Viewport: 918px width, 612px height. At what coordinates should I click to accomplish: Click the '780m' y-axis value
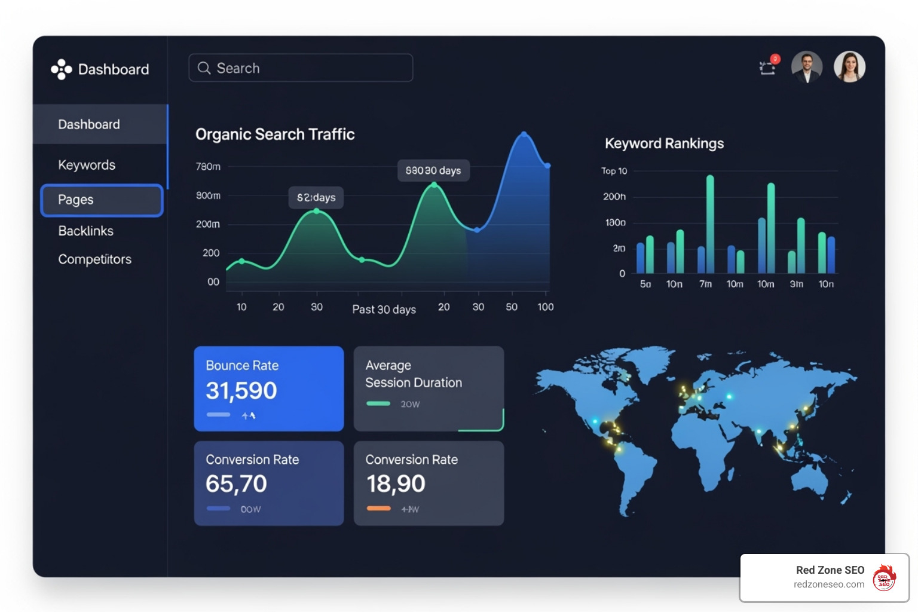point(208,167)
